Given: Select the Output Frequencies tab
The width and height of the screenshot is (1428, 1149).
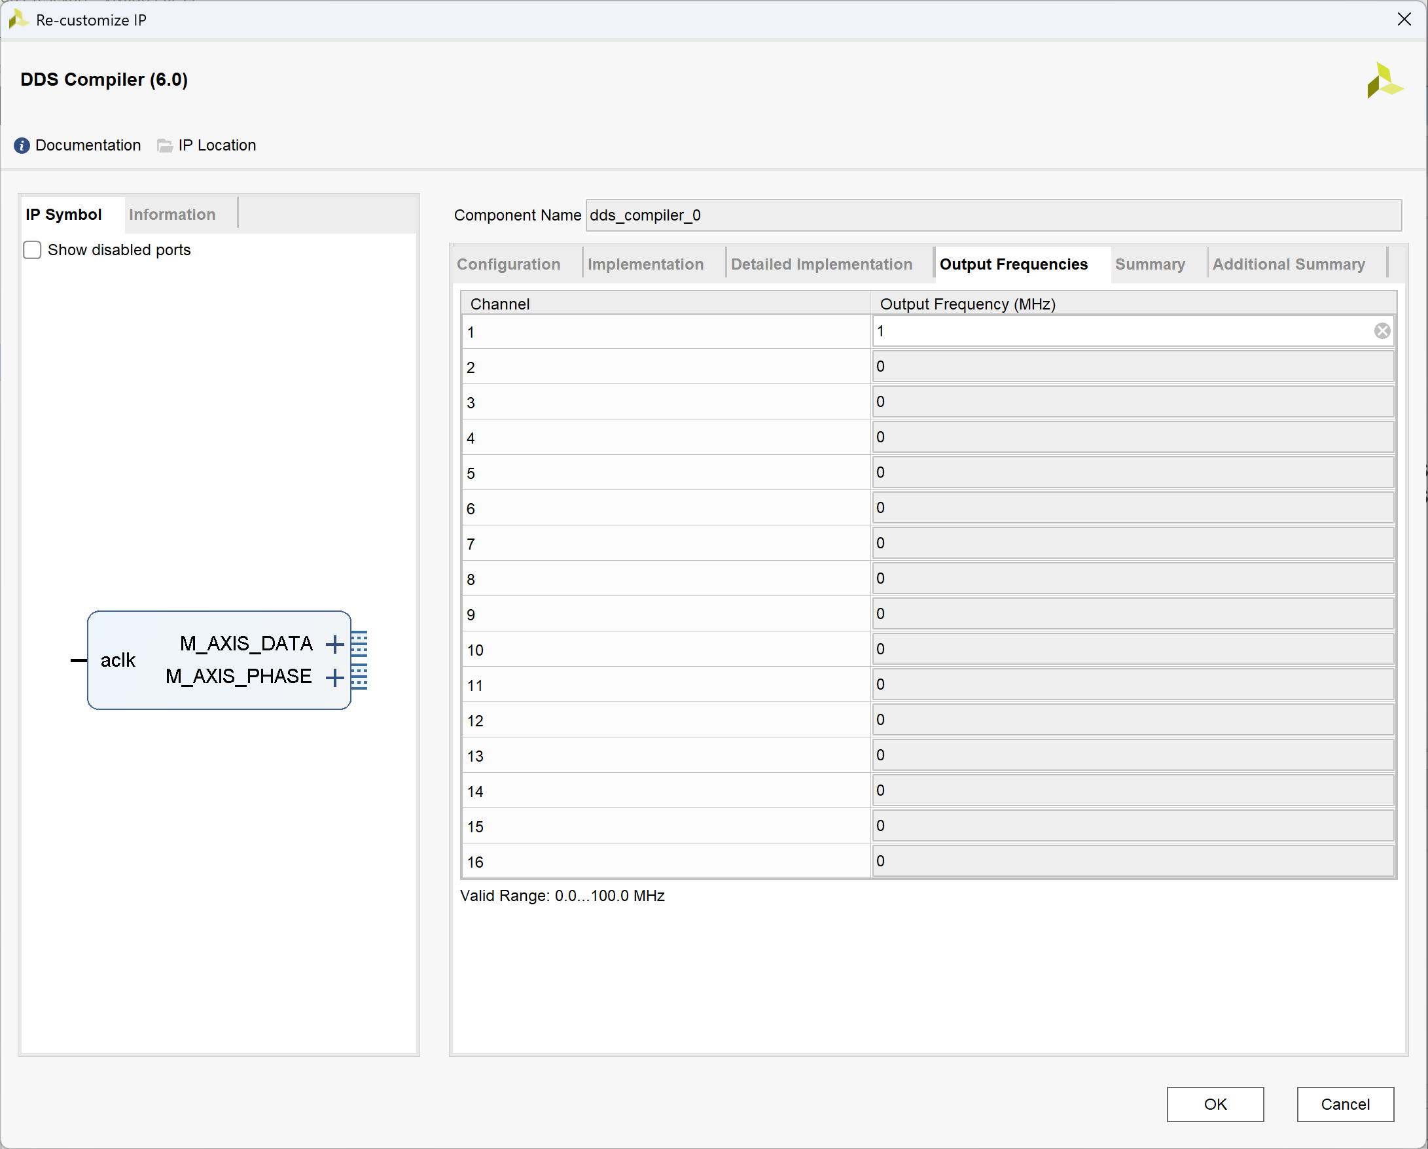Looking at the screenshot, I should (1014, 264).
